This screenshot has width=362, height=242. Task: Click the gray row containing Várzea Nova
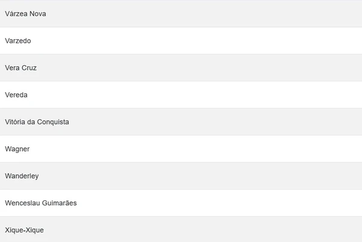pos(181,13)
